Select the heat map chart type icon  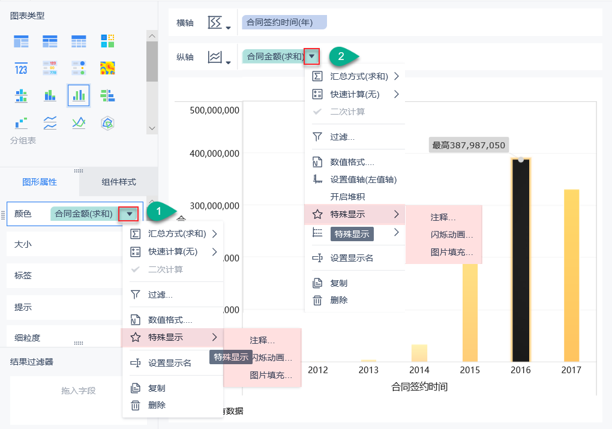[x=107, y=68]
